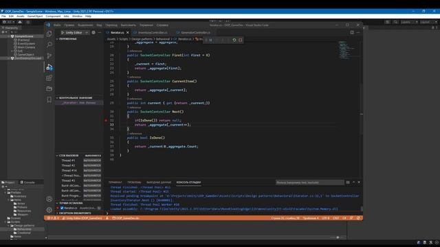The height and width of the screenshot is (247, 440).
Task: Open the Bookmarks view in activity bar
Action: 49,99
